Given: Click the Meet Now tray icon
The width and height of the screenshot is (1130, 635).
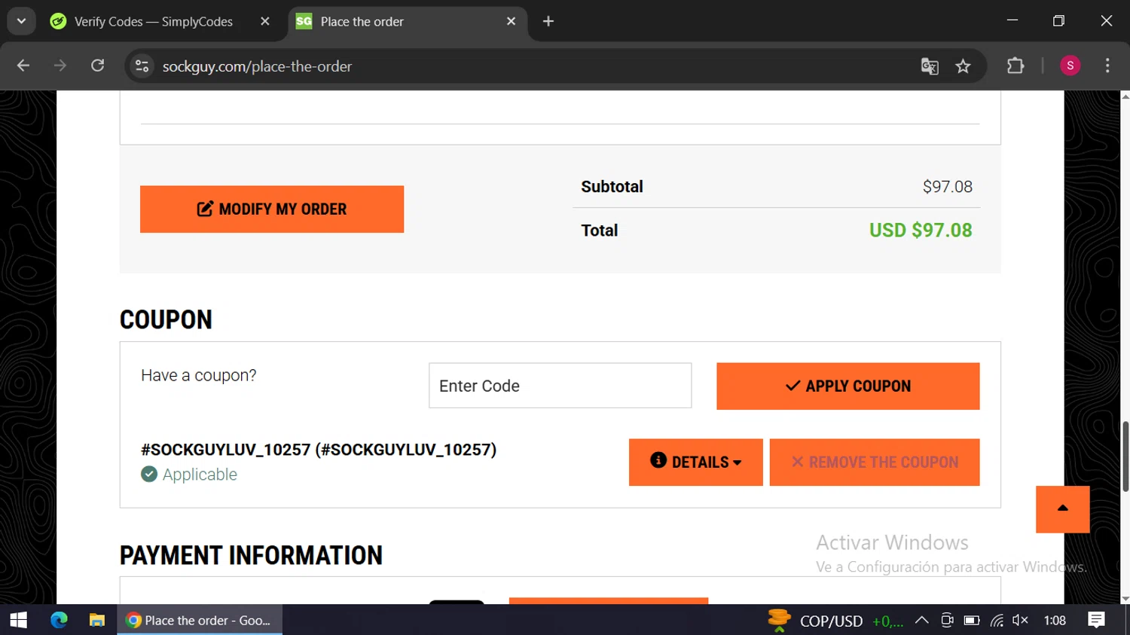Looking at the screenshot, I should [947, 621].
